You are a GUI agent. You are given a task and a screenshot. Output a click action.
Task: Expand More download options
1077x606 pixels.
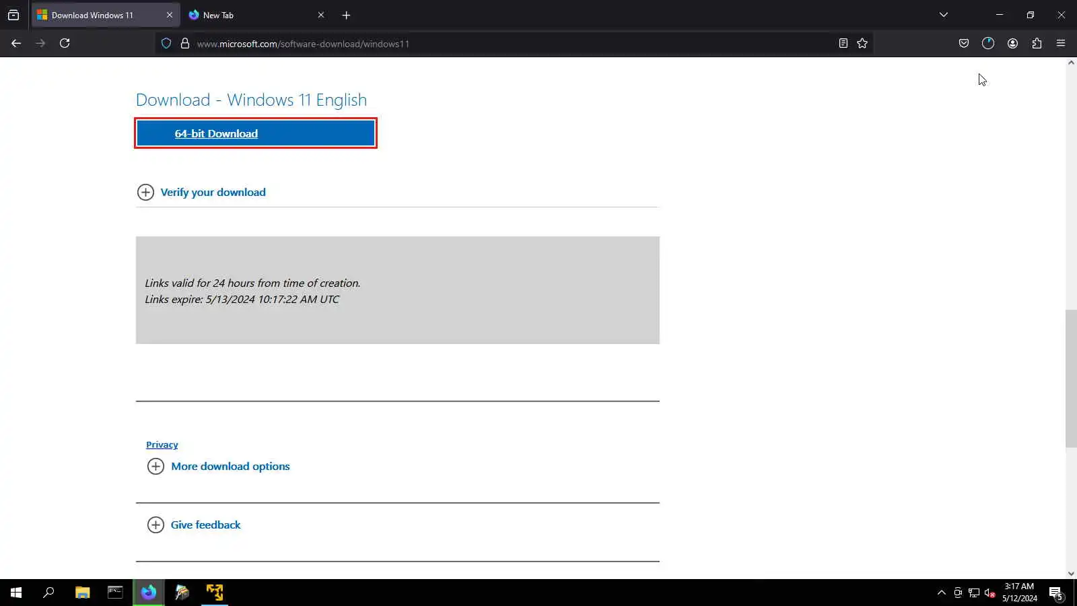pyautogui.click(x=219, y=467)
